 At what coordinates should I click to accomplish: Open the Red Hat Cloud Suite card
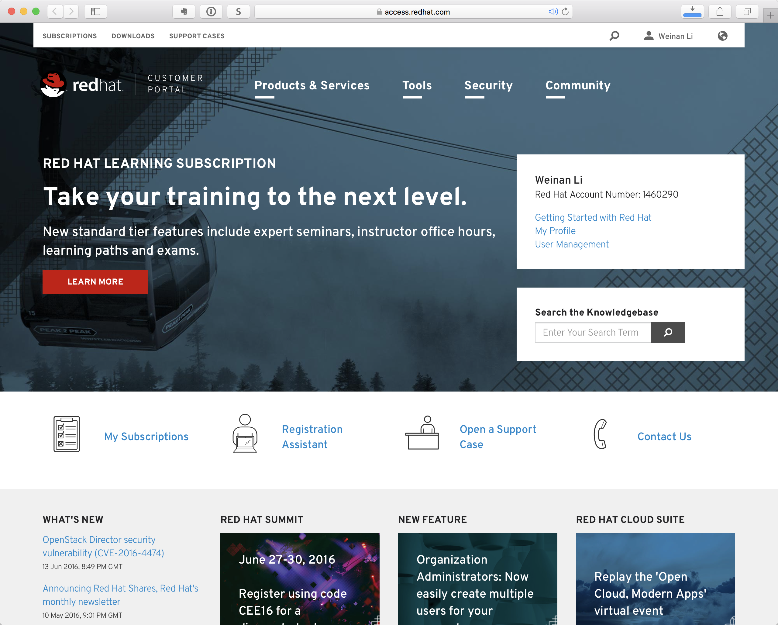655,579
